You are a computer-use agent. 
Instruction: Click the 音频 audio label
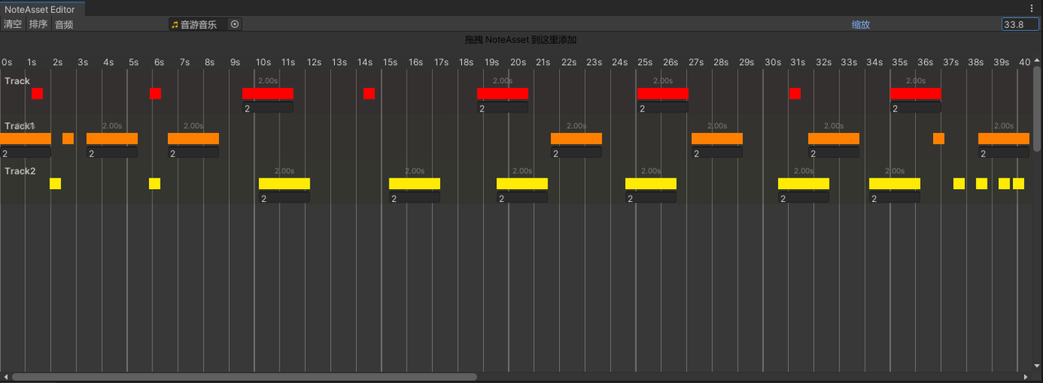(x=64, y=24)
